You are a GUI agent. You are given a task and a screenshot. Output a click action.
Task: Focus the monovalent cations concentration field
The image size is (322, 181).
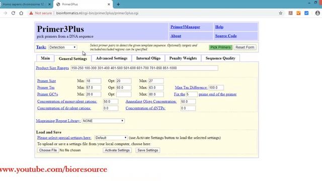click(x=111, y=102)
